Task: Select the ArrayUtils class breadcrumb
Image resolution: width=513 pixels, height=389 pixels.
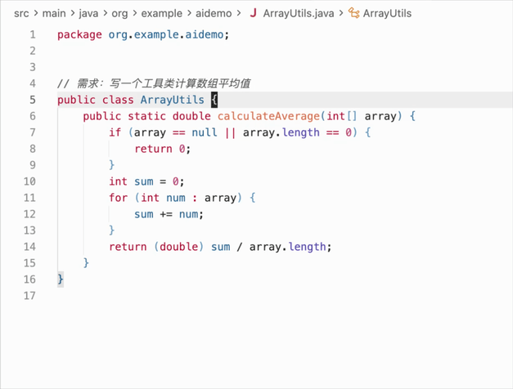Action: pos(387,13)
